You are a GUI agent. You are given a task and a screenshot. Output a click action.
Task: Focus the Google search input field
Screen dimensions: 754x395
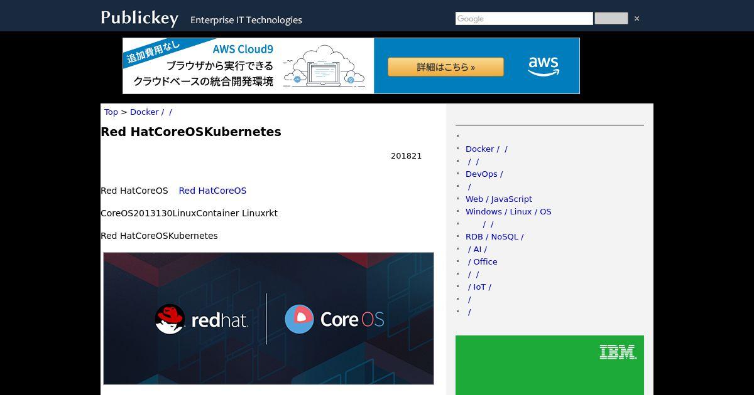point(524,19)
